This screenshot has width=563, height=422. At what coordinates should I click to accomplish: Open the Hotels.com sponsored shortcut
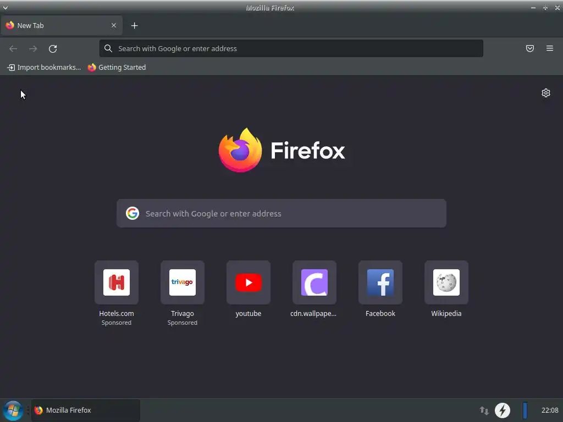117,282
